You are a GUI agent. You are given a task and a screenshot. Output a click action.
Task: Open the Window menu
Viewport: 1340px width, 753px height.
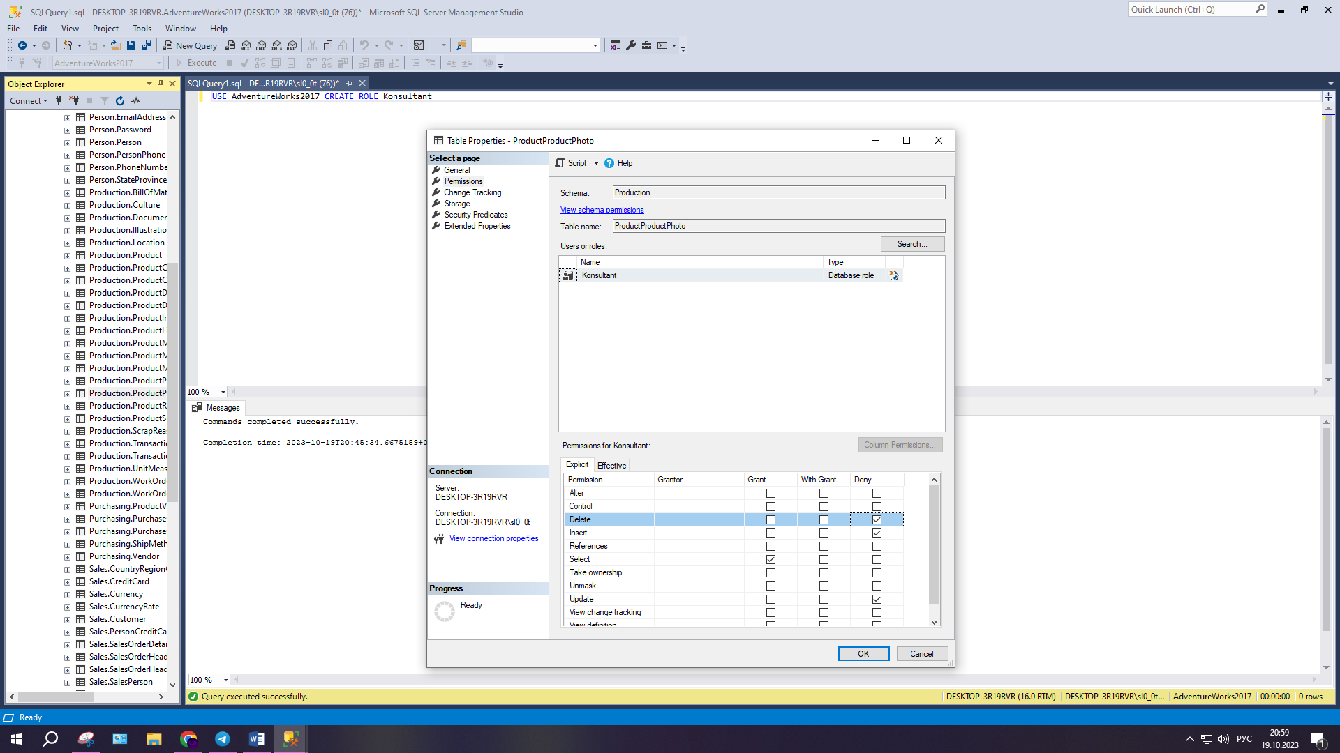click(180, 29)
